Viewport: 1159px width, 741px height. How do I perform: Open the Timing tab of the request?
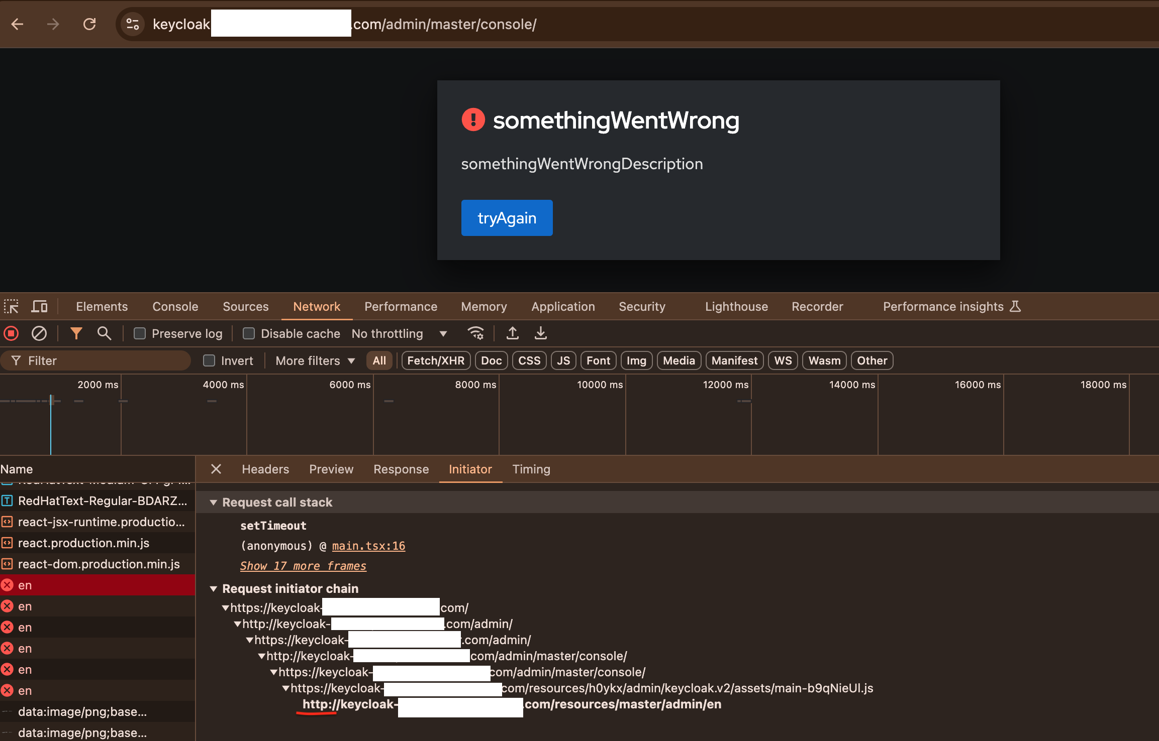(531, 469)
